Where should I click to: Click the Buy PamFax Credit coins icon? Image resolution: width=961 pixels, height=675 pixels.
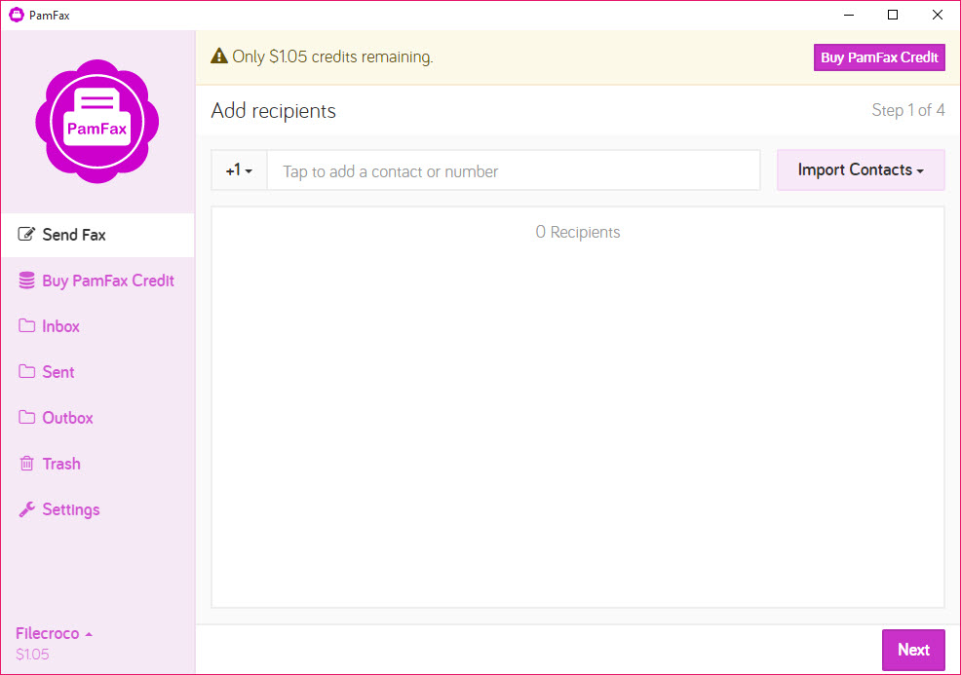click(x=26, y=281)
